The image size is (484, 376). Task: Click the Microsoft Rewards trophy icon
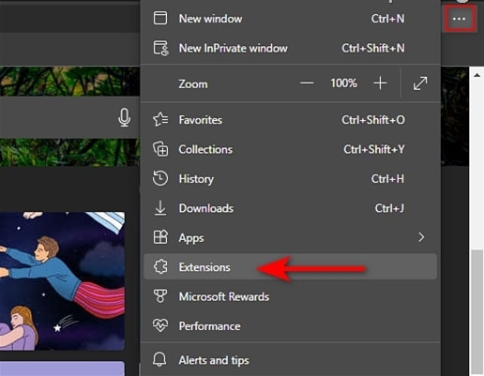160,296
